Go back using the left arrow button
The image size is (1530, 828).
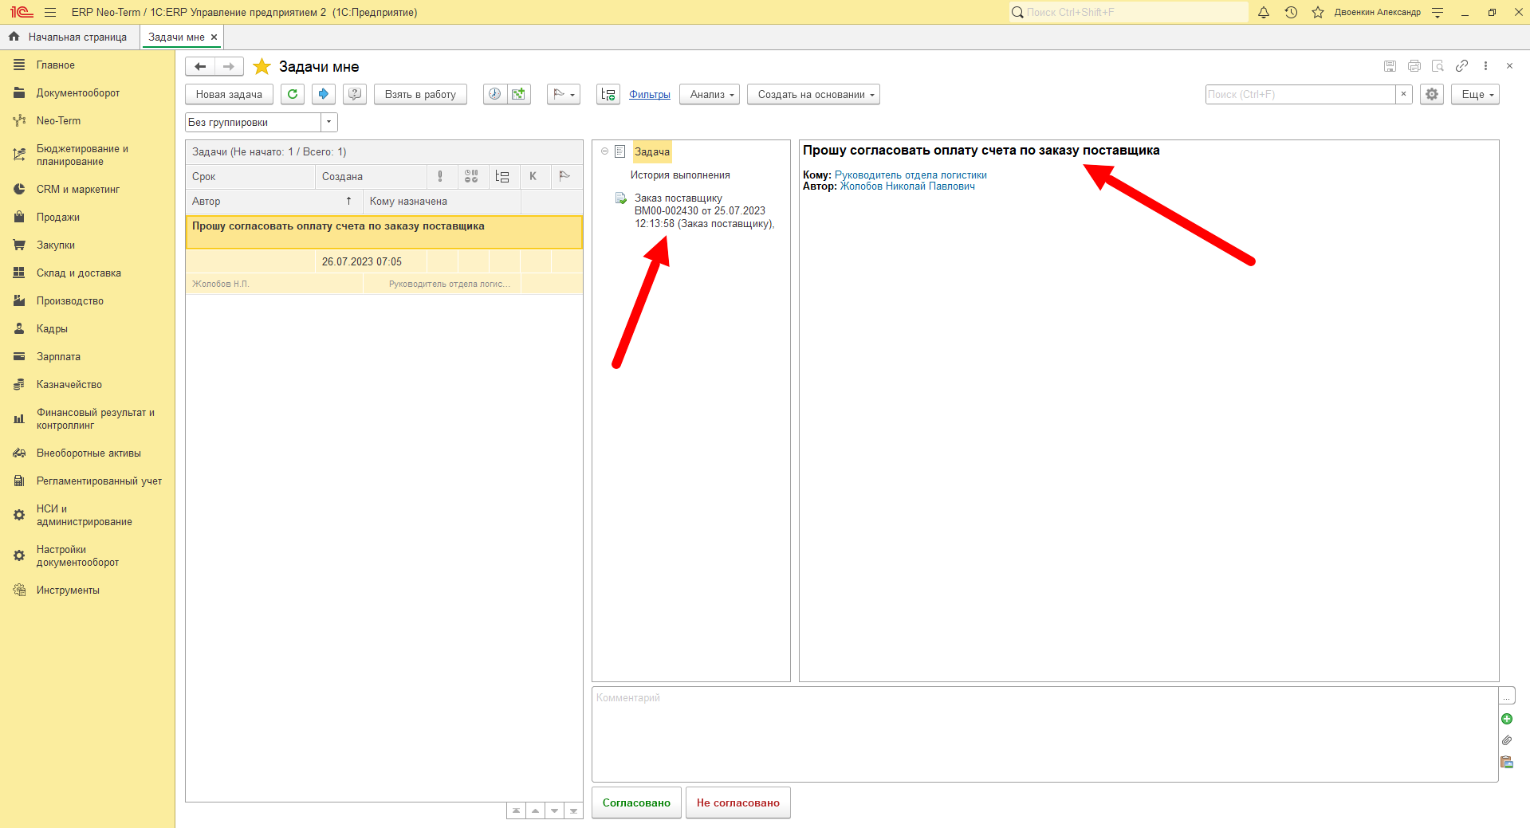click(x=200, y=67)
